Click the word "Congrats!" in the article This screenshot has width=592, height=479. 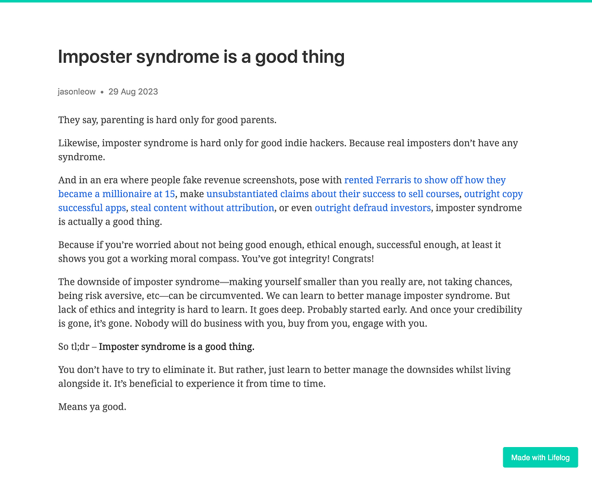(353, 259)
